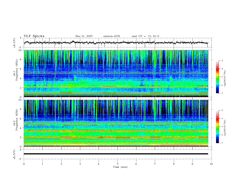Click the ch.1 spectrogram colorbar
Screen dimensions: 238x184
coord(217,77)
